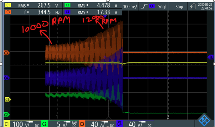Toggle channel C3 40 A/ button

point(97,124)
